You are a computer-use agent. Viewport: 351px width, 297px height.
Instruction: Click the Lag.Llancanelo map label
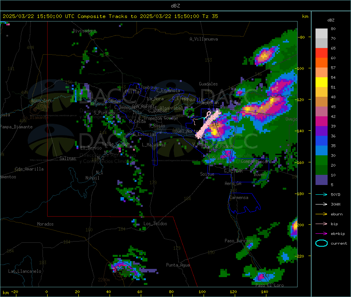25,271
